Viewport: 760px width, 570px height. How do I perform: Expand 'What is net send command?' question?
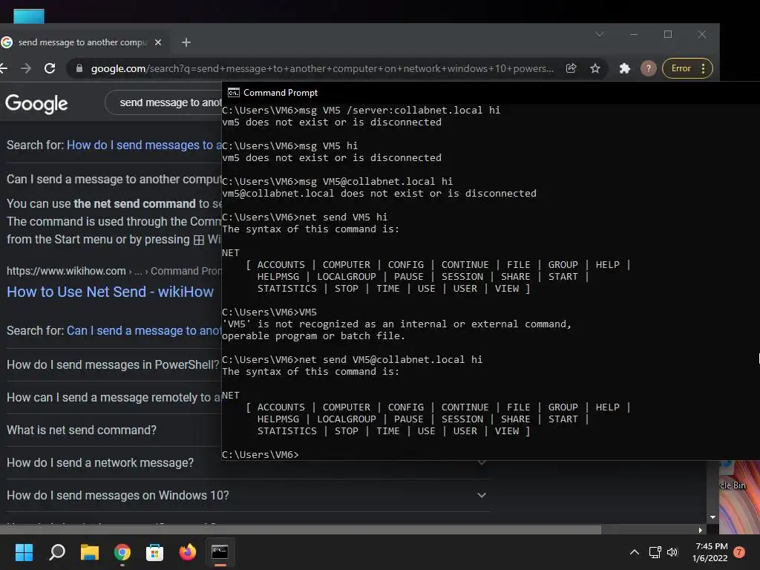coord(82,430)
